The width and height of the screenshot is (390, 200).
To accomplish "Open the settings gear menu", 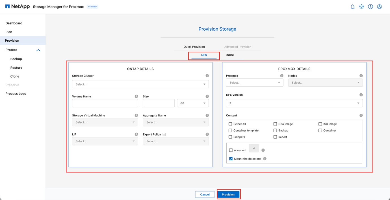I will pos(361,6).
